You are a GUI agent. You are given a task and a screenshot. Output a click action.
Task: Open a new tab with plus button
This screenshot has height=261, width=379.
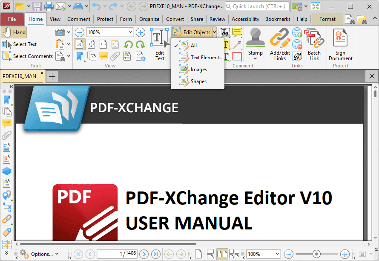[52, 76]
